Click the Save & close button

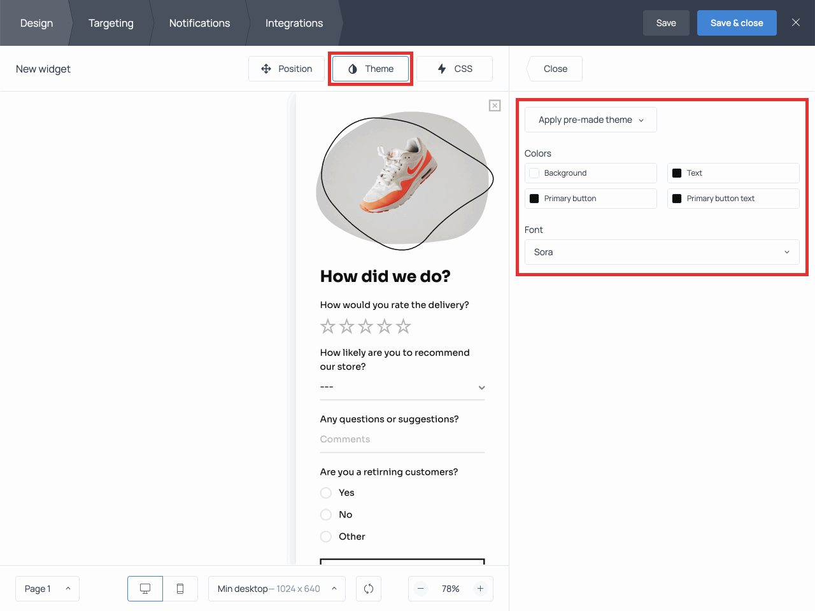pyautogui.click(x=737, y=22)
